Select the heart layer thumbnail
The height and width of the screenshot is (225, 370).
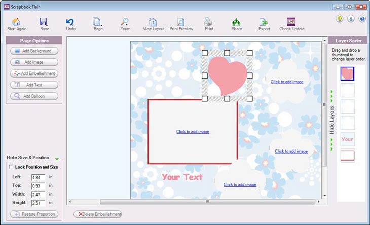347,74
